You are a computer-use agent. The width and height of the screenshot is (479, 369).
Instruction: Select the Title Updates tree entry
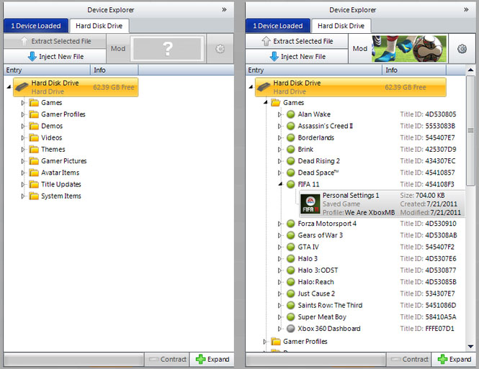(x=62, y=184)
